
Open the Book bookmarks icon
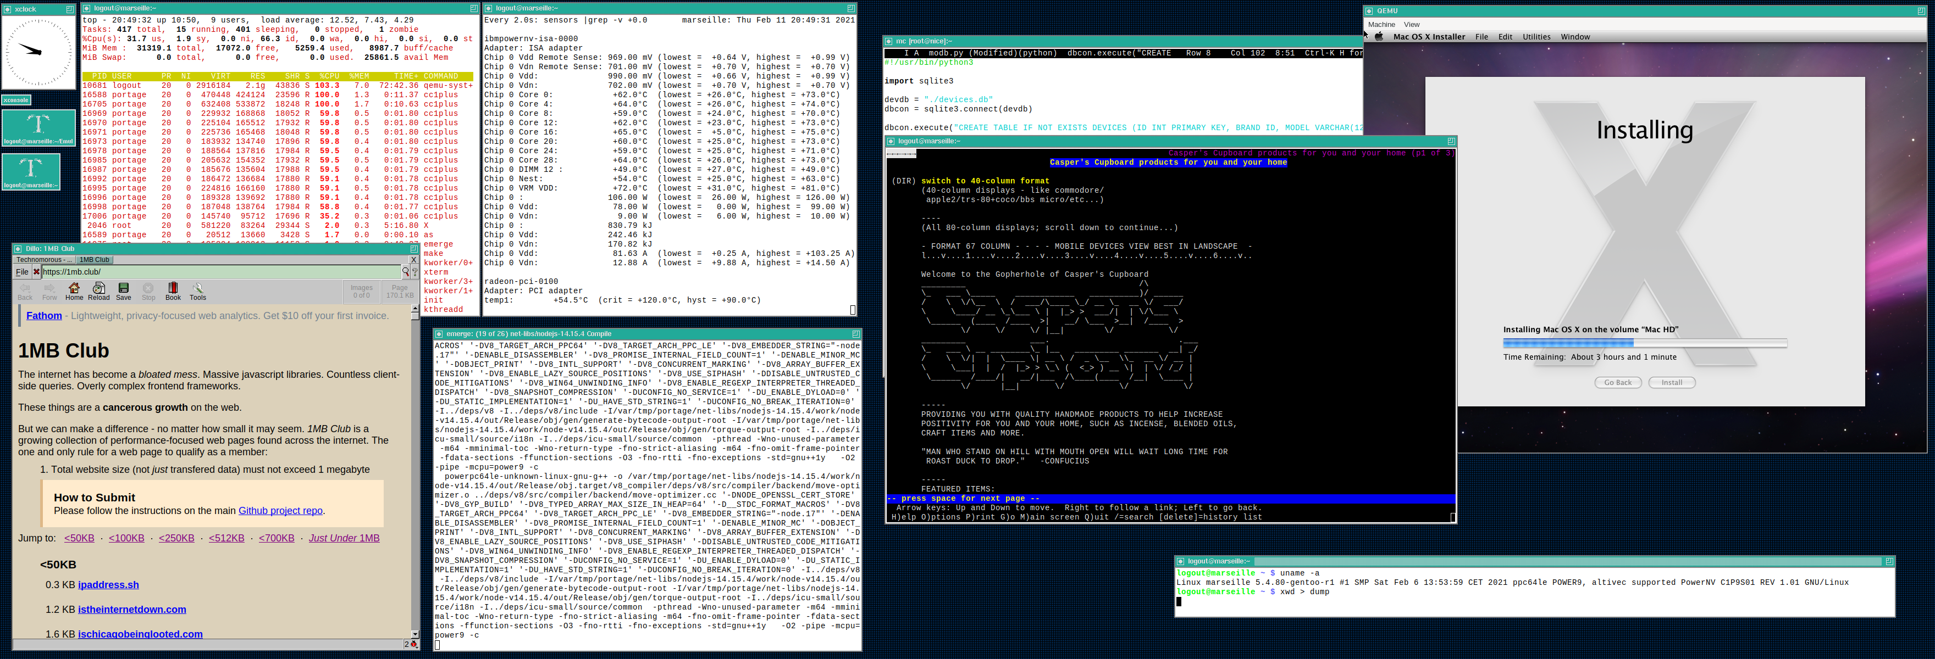(x=173, y=288)
